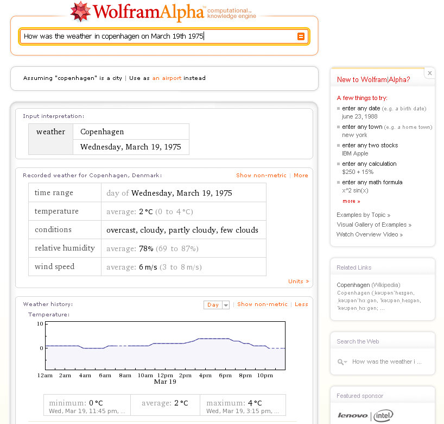
Task: Click the minimum 0 °C cell
Action: tap(87, 406)
